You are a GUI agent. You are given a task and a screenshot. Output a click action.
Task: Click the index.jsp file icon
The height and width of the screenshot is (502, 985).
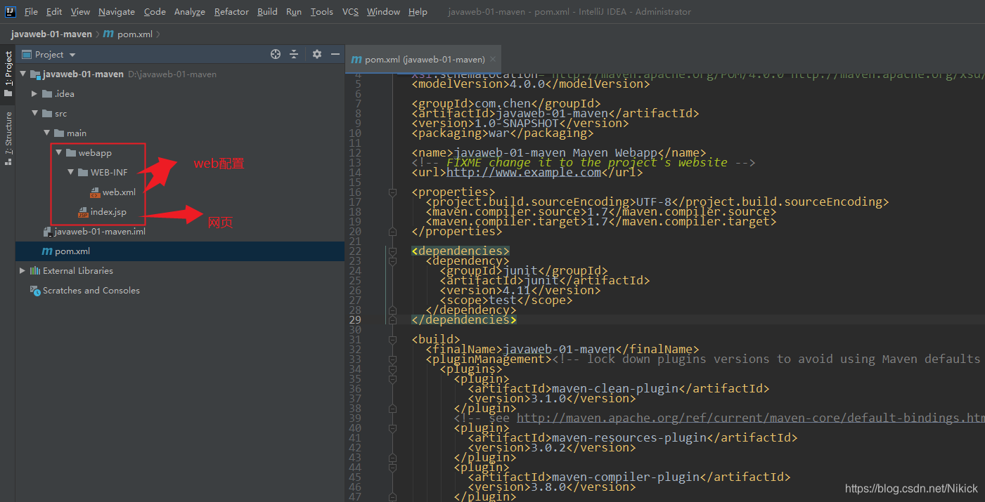83,211
